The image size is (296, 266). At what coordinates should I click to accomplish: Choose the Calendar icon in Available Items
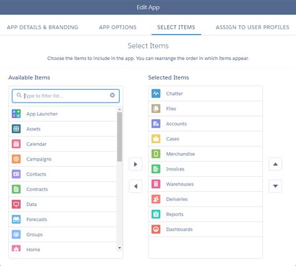point(16,144)
